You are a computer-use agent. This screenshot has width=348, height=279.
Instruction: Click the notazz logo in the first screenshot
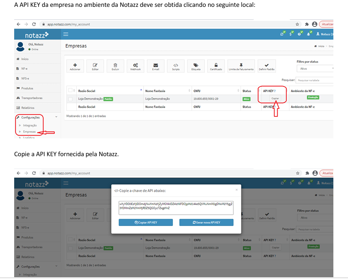tap(37, 35)
